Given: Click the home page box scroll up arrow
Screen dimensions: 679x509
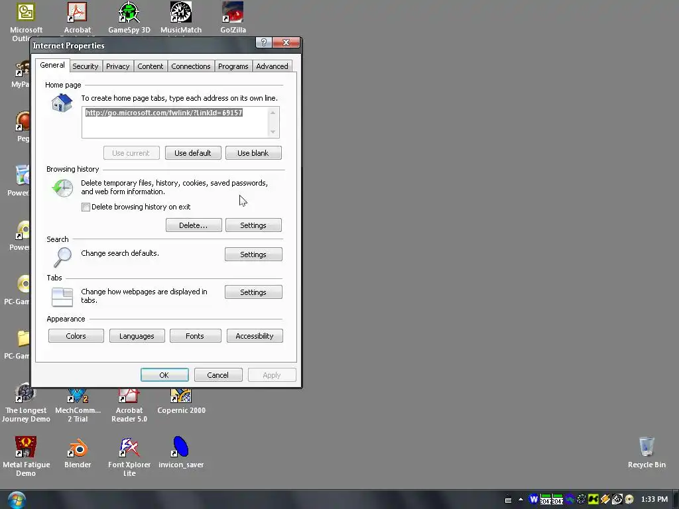Looking at the screenshot, I should pos(273,113).
